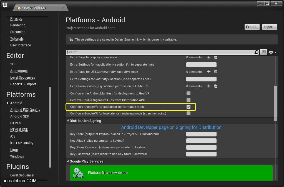Open iOS platform settings
The height and width of the screenshot is (187, 284).
tap(13, 136)
